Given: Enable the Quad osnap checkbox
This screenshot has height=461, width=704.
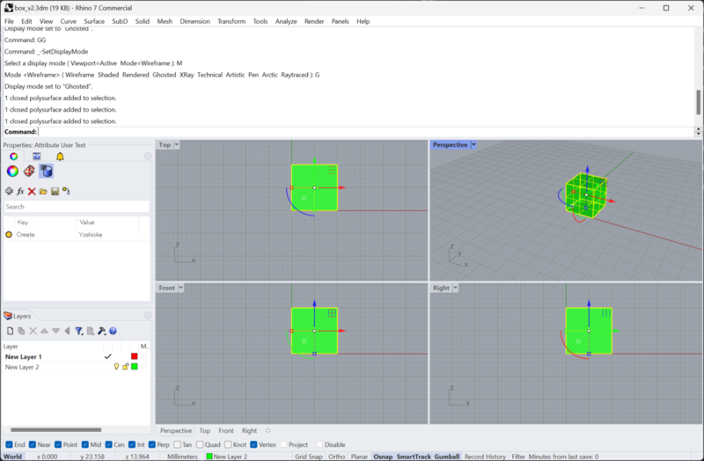Looking at the screenshot, I should click(x=200, y=444).
